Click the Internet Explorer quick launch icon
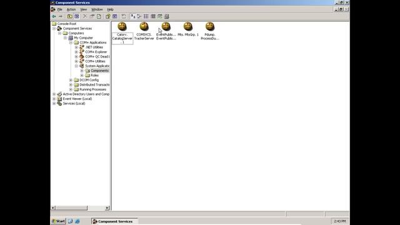The width and height of the screenshot is (400, 225). point(77,221)
